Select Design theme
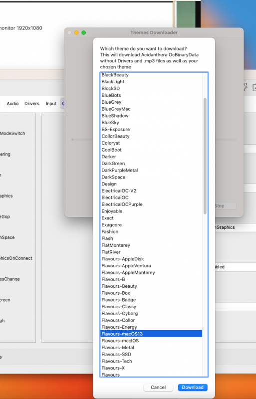 pos(151,184)
